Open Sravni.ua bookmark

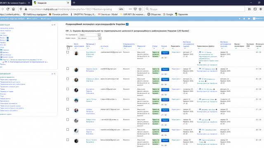(108, 14)
